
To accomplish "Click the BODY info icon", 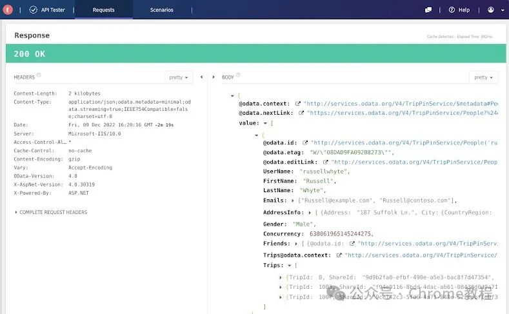I will click(238, 75).
